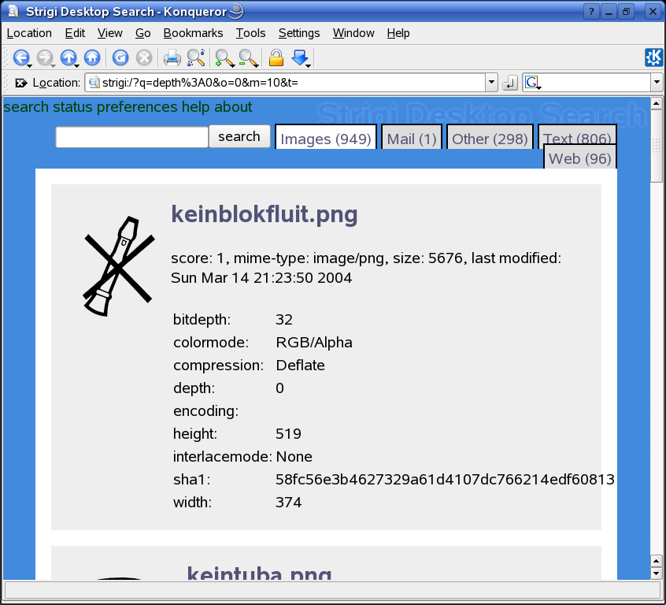Image resolution: width=666 pixels, height=605 pixels.
Task: Open download icon dropdown arrow
Action: point(309,65)
